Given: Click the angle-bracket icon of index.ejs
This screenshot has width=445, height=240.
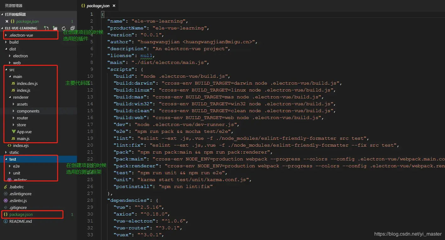Looking at the screenshot, I should (10, 145).
